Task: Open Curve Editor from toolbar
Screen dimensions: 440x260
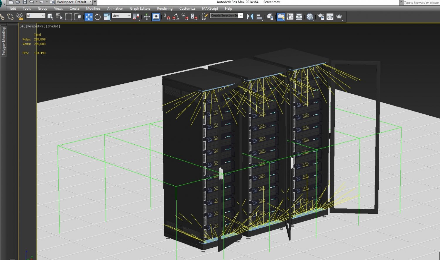Action: point(290,17)
